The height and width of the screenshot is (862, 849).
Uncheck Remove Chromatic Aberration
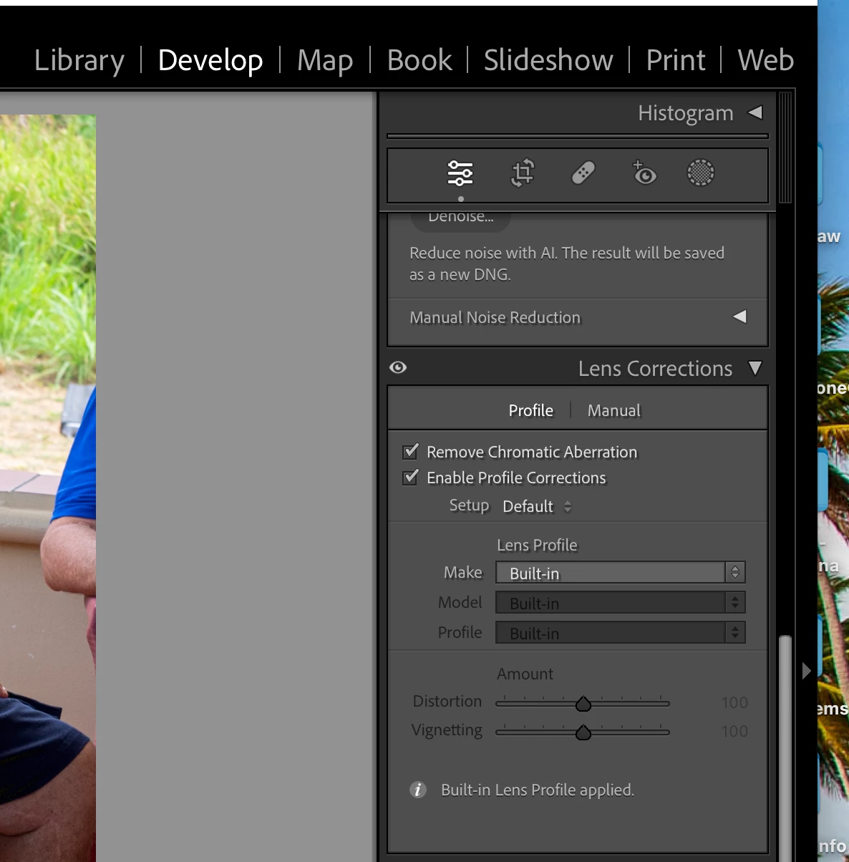coord(410,451)
